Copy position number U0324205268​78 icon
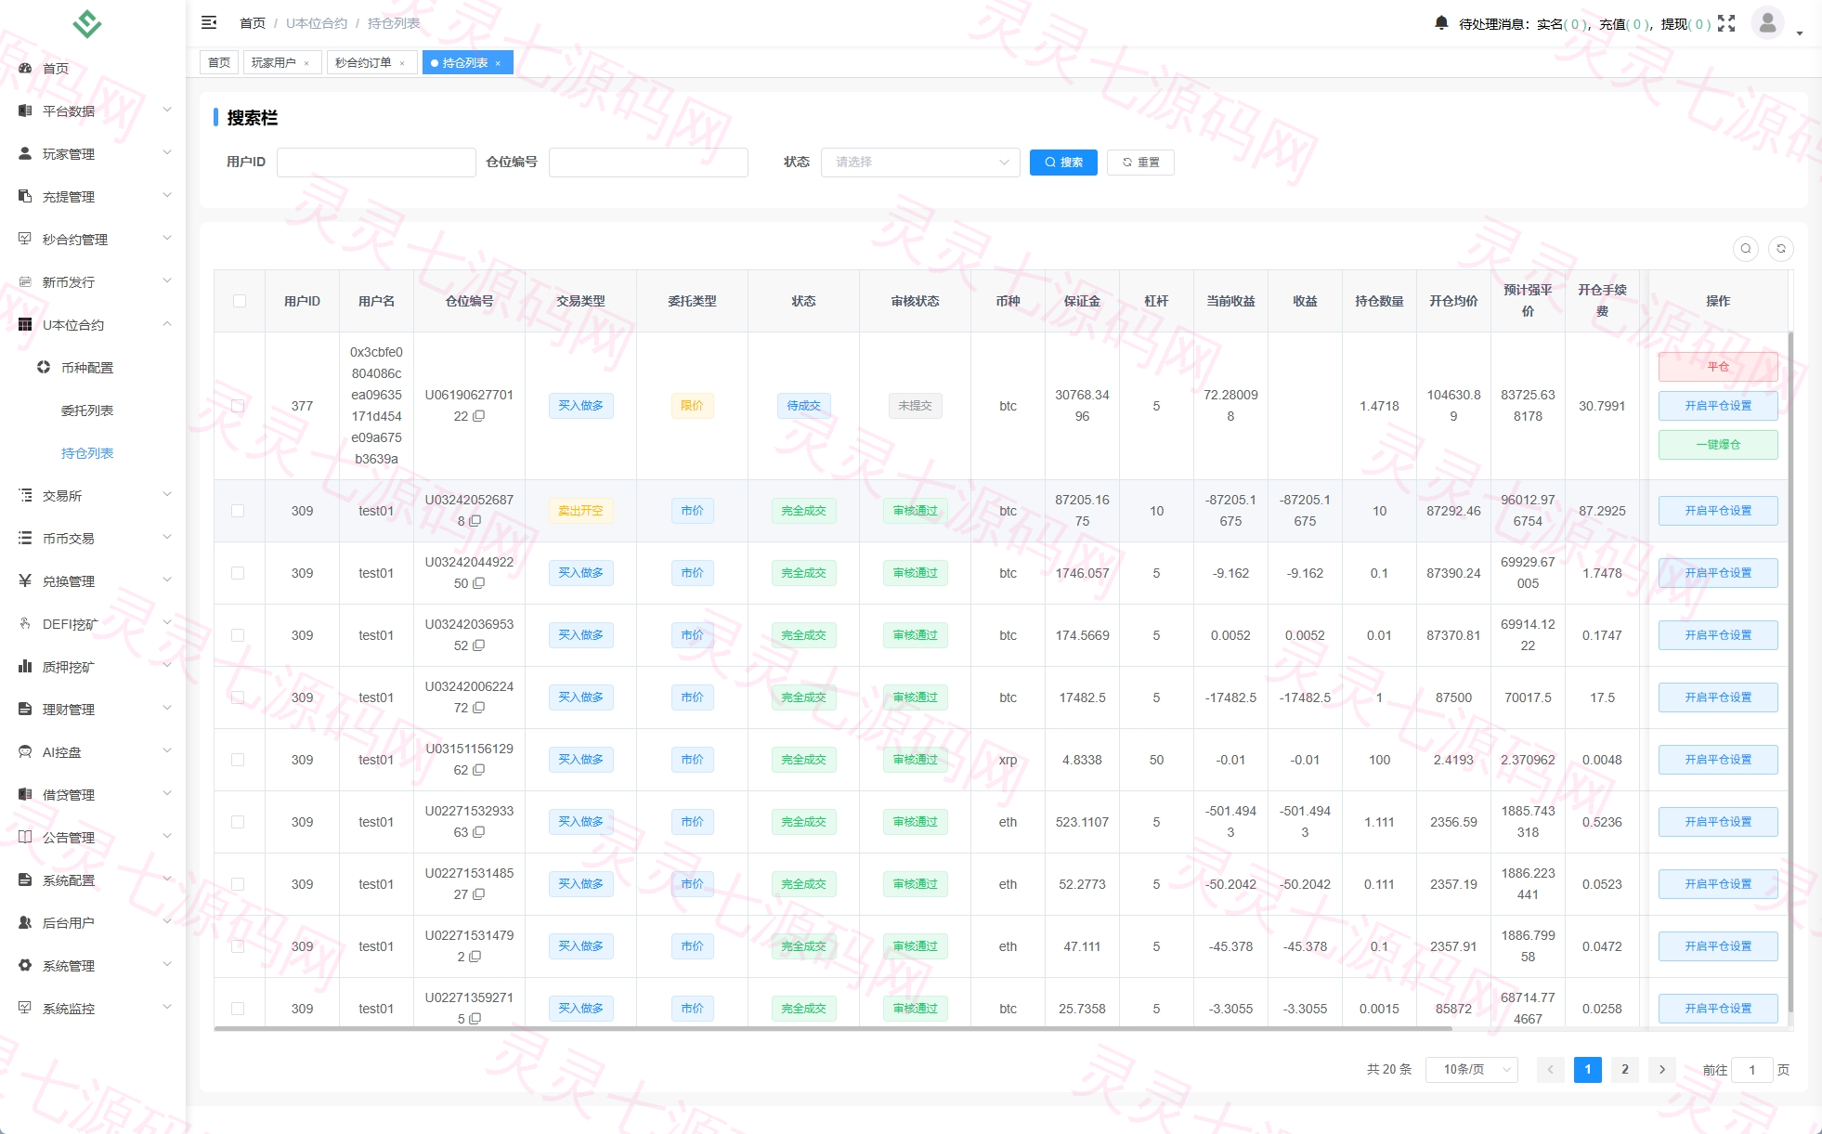The image size is (1822, 1134). coord(475,521)
